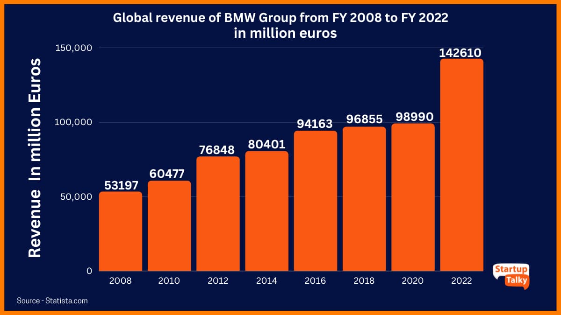561x315 pixels.
Task: Click the 2014 revenue bar
Action: (266, 211)
